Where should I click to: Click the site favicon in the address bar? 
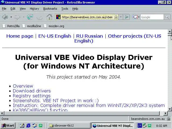click(x=58, y=17)
